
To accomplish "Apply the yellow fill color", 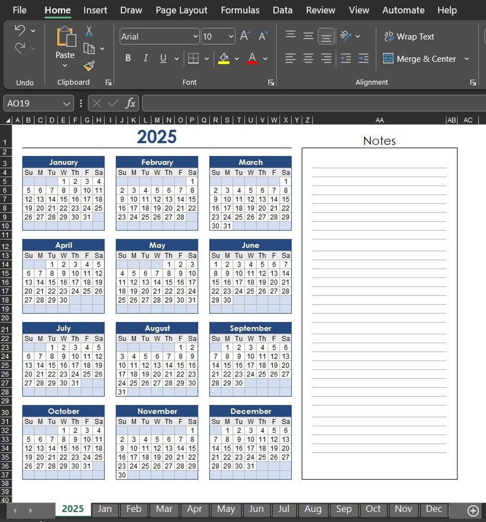I will point(224,59).
